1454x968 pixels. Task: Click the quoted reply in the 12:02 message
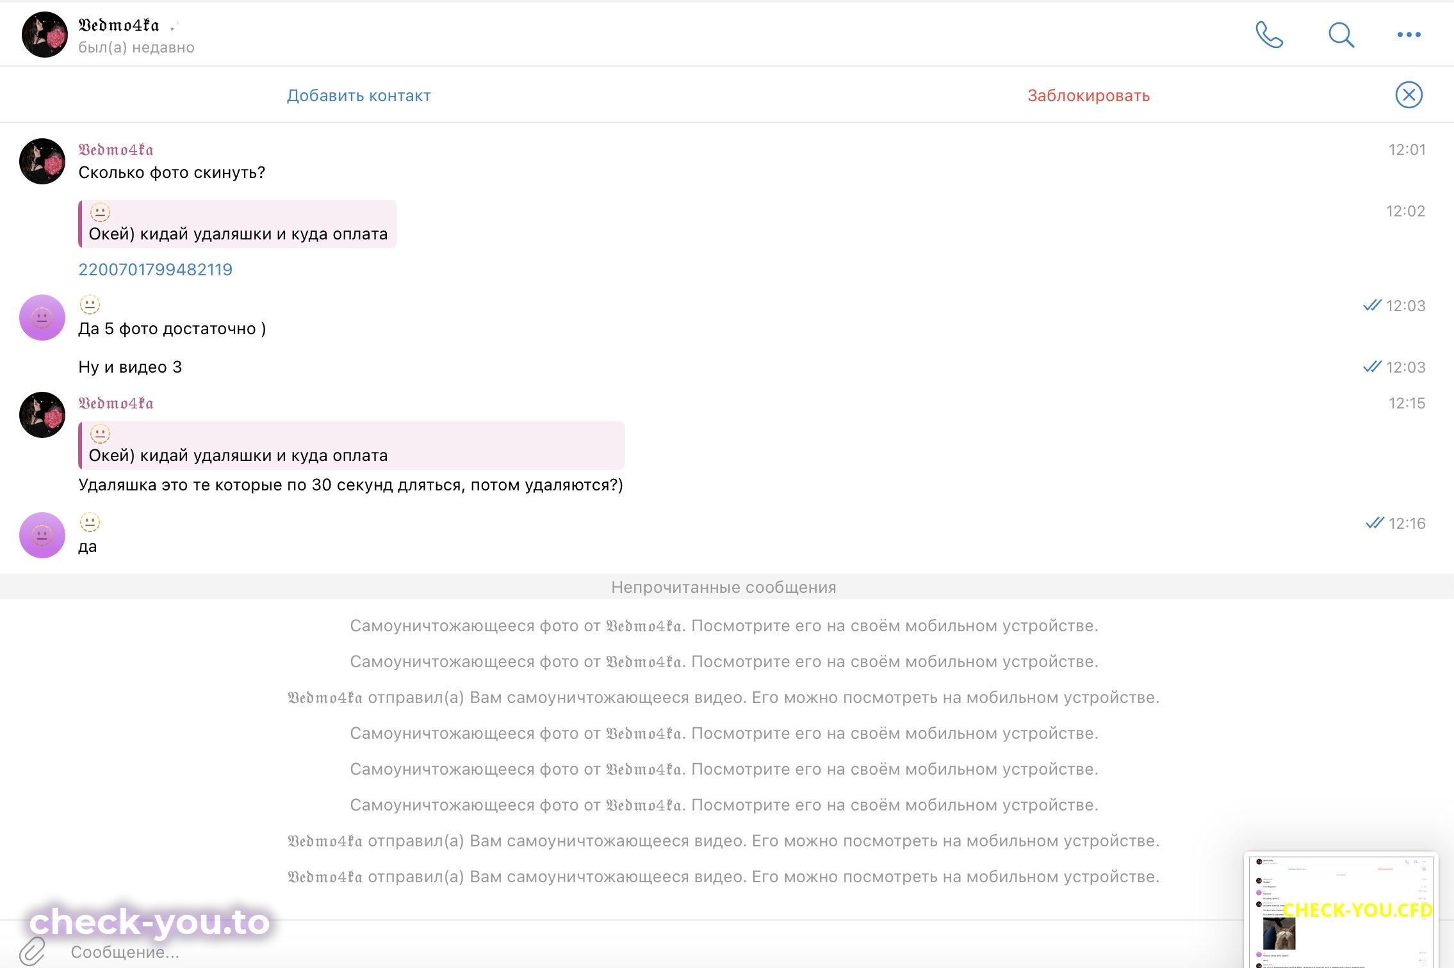click(x=238, y=224)
